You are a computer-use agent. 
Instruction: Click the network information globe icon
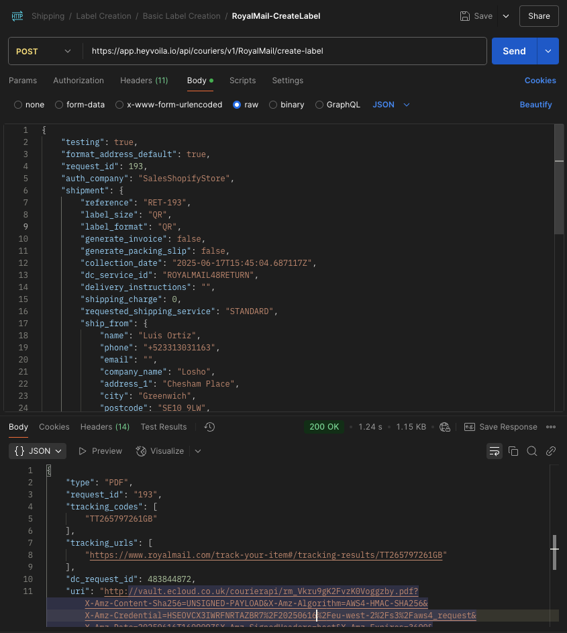(x=444, y=427)
